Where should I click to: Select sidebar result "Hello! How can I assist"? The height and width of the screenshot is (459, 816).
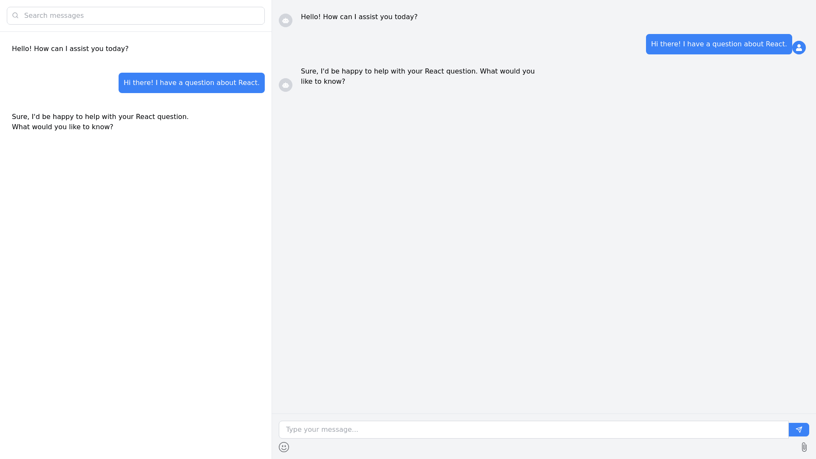coord(70,49)
